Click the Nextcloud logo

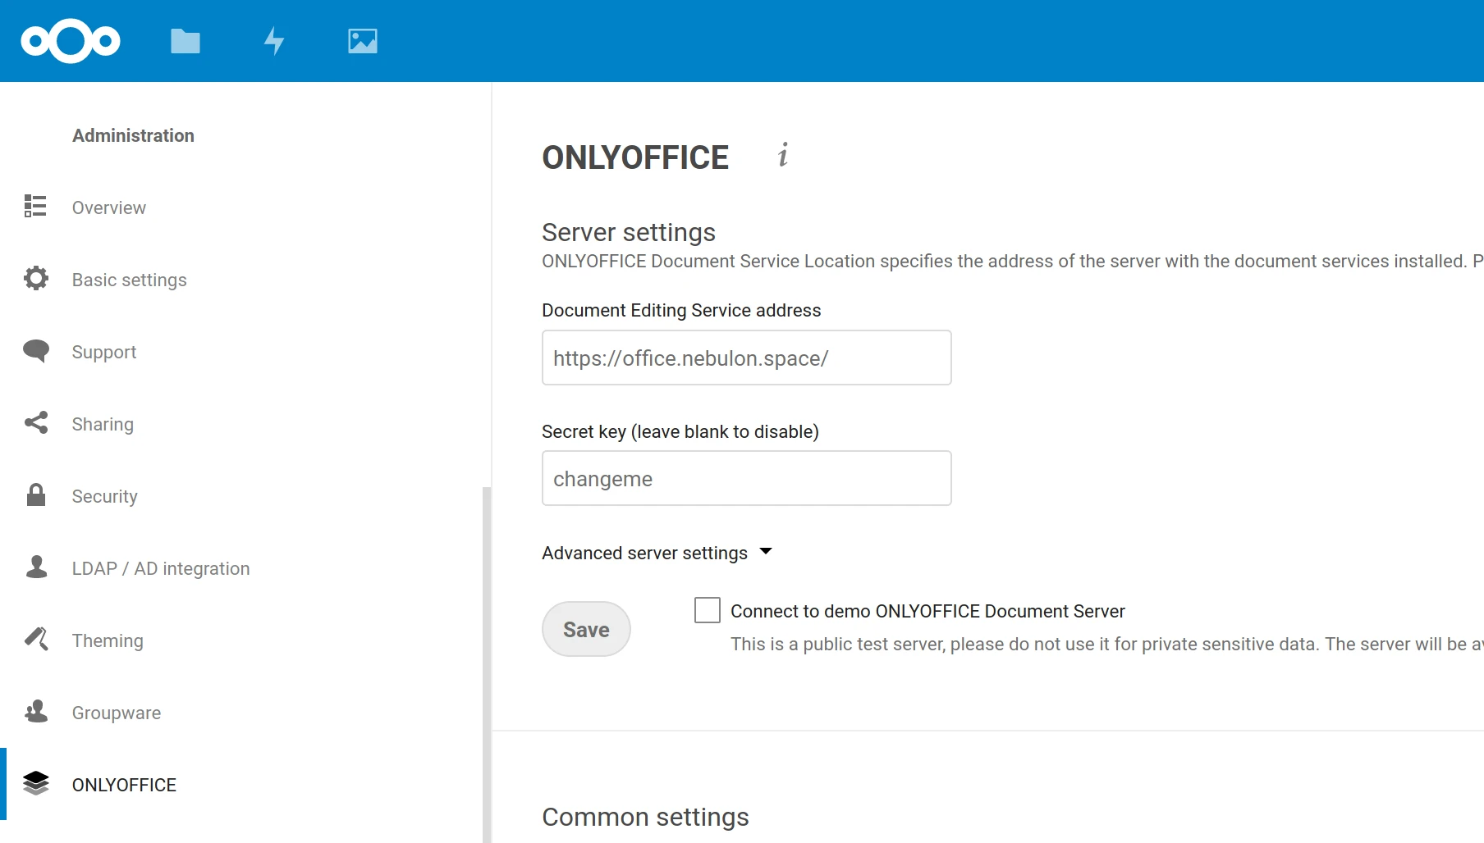pyautogui.click(x=70, y=40)
